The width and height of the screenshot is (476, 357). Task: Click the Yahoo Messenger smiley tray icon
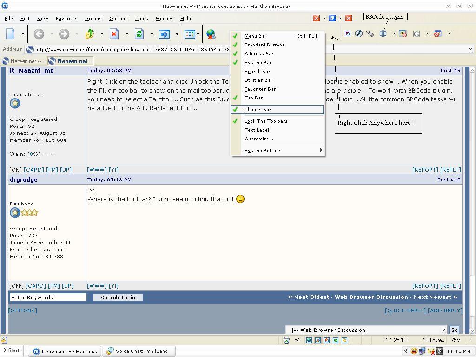(414, 351)
